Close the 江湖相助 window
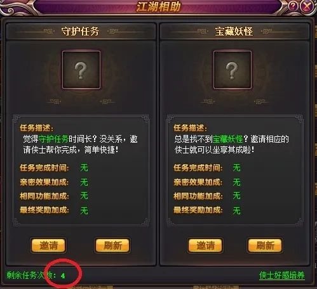This screenshot has width=317, height=289. [x=307, y=6]
